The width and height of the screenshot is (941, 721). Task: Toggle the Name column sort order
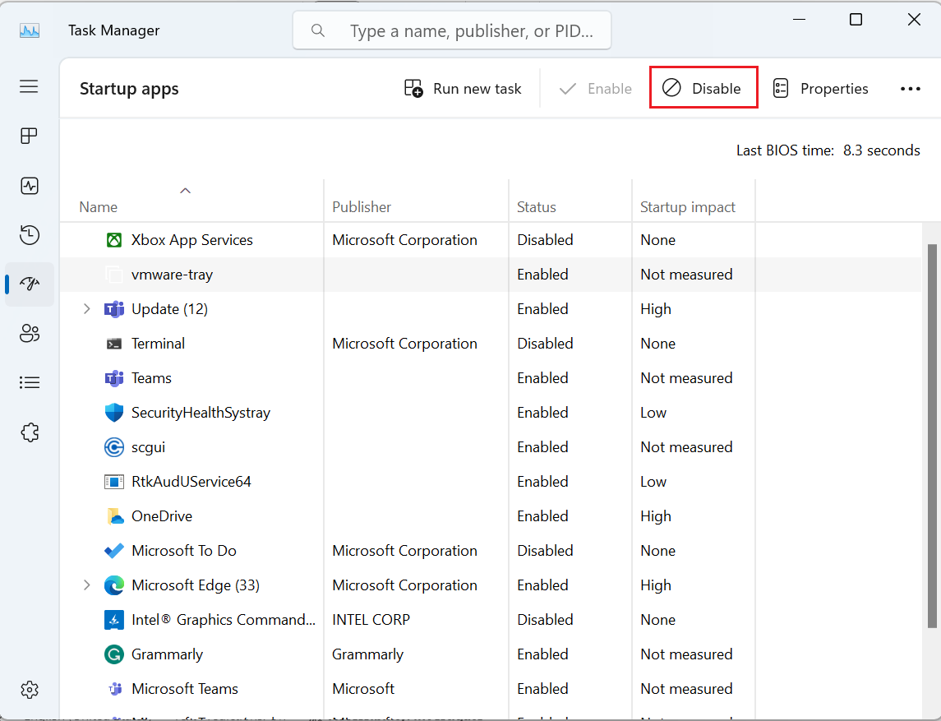point(185,190)
